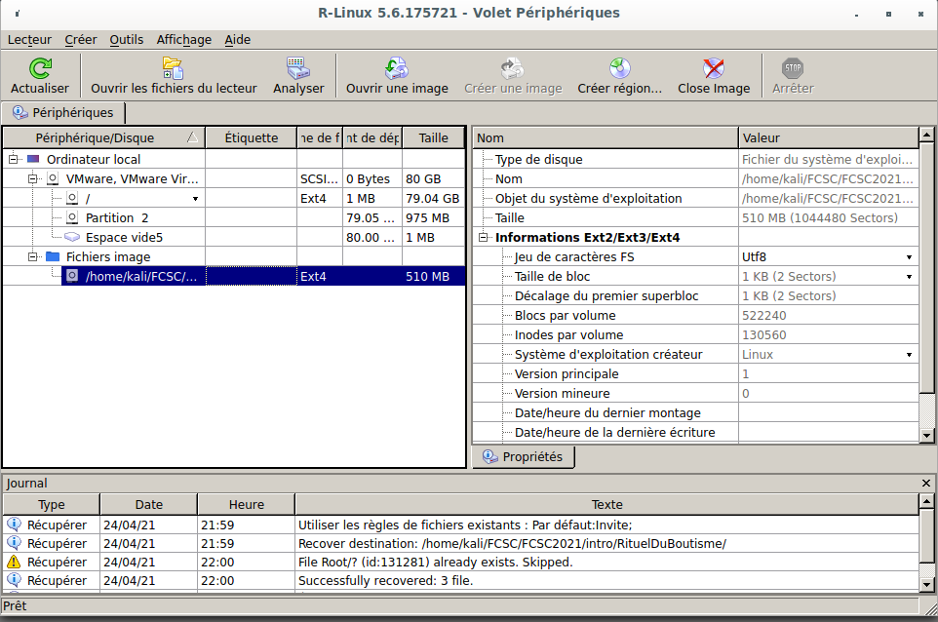The height and width of the screenshot is (622, 938).
Task: Click the VMware disk drive icon
Action: click(53, 178)
